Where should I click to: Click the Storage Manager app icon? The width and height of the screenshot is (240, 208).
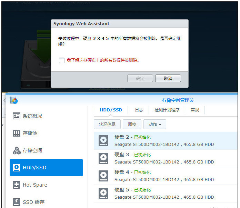pos(14,100)
